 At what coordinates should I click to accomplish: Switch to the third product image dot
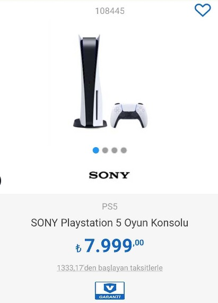pyautogui.click(x=114, y=150)
